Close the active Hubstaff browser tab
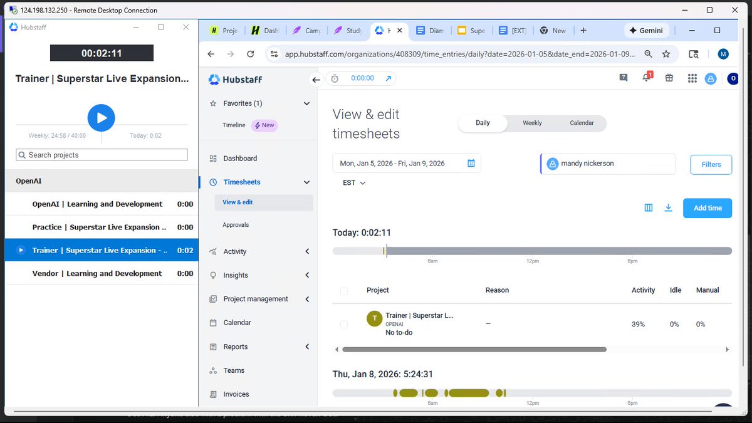 399,30
